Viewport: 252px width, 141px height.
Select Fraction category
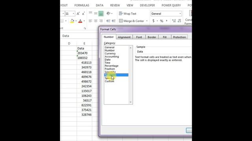pyautogui.click(x=110, y=69)
